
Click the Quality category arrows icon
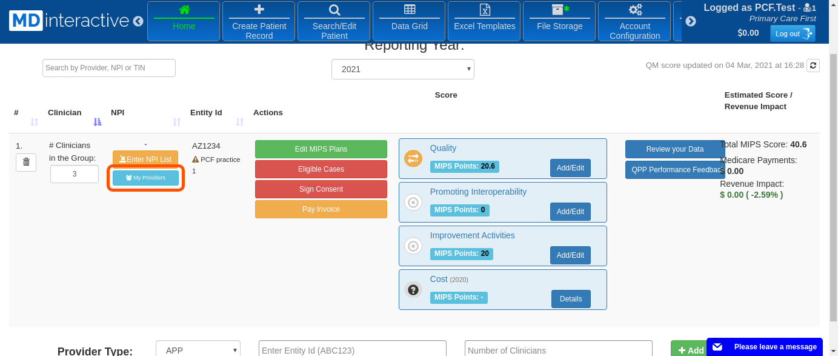[413, 158]
